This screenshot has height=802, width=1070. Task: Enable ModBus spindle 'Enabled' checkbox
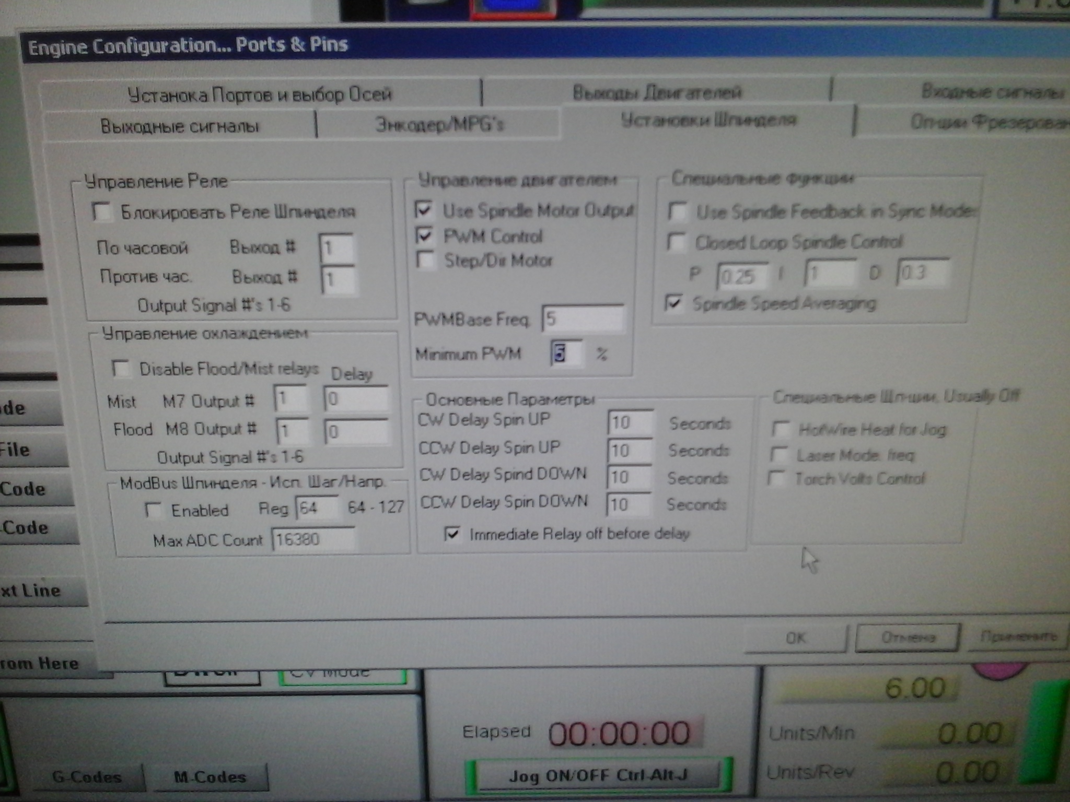[x=153, y=510]
